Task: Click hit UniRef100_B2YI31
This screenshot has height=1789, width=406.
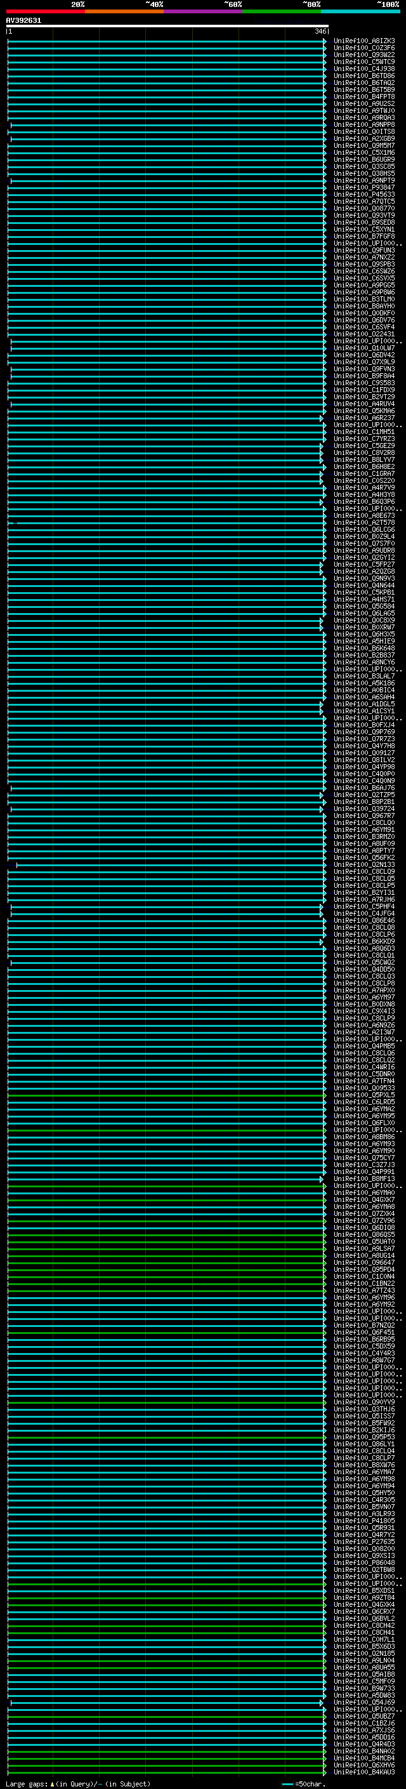Action: (364, 893)
